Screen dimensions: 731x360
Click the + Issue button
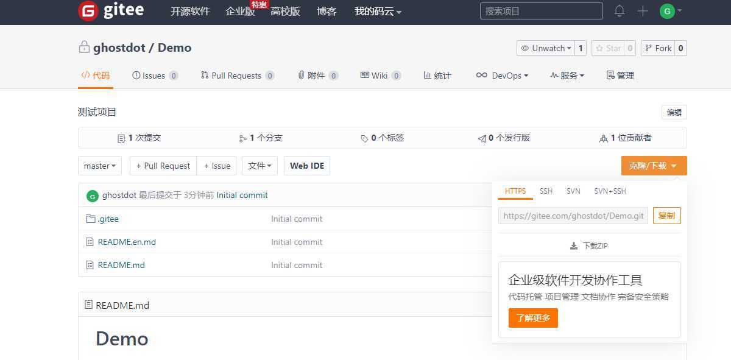coord(216,166)
